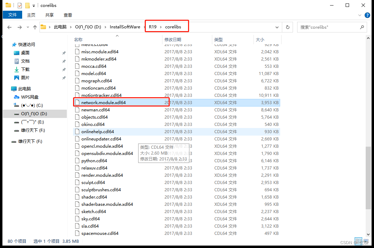Select 桌面 in the navigation pane
The width and height of the screenshot is (374, 248).
(25, 53)
